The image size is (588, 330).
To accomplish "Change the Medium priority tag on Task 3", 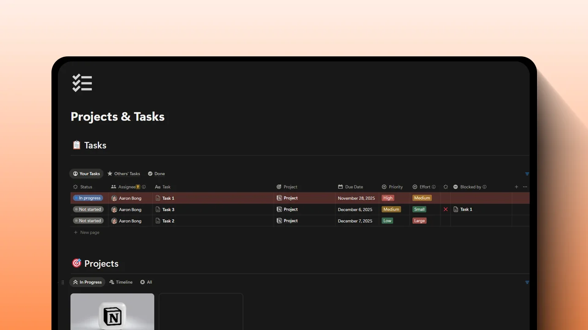I will pyautogui.click(x=391, y=209).
